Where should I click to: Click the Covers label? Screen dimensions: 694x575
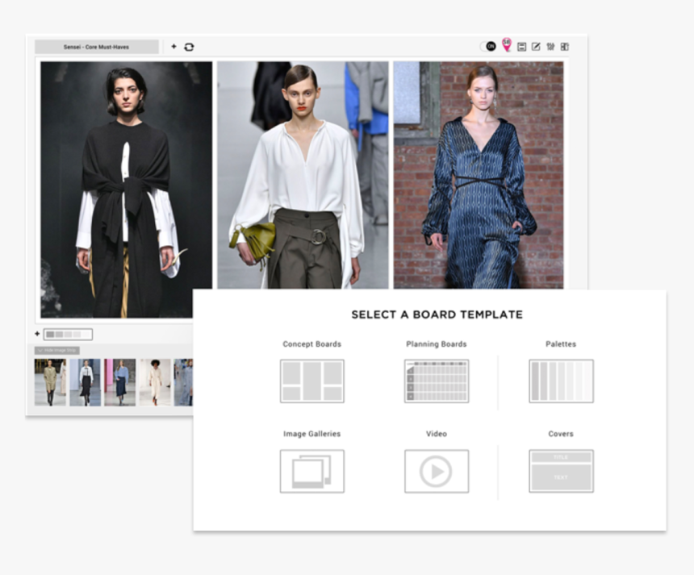click(x=561, y=434)
